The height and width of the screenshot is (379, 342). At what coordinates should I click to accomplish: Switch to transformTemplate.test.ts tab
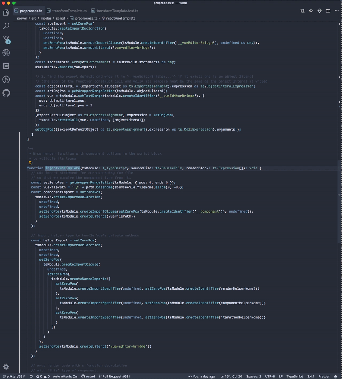(x=115, y=11)
